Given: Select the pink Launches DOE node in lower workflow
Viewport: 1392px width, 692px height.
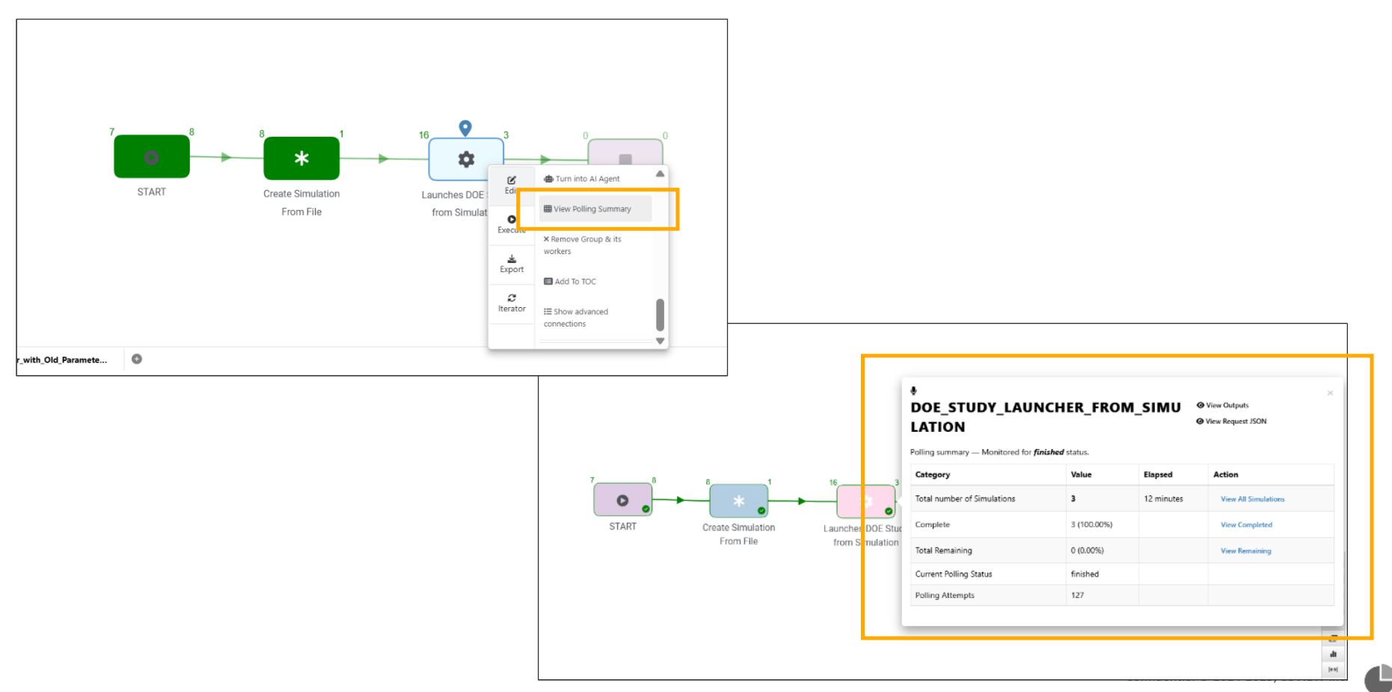Looking at the screenshot, I should [x=866, y=501].
